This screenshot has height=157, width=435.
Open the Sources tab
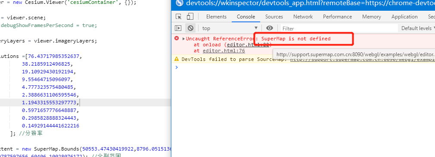(x=274, y=17)
